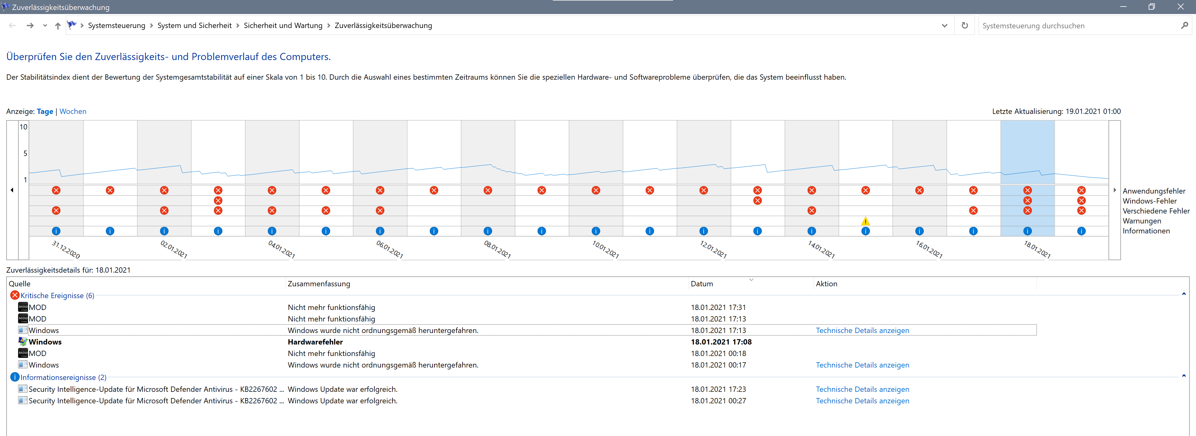Open technical details for 00:17 Windows shutdown
Screen dimensions: 1196x436
[x=862, y=365]
